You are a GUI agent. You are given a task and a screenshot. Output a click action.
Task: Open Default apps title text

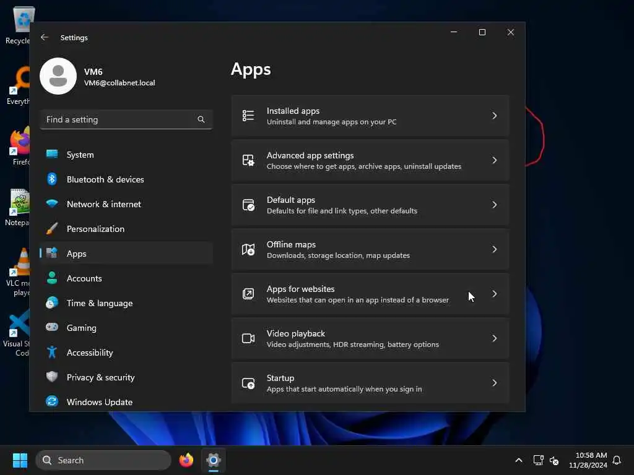291,200
